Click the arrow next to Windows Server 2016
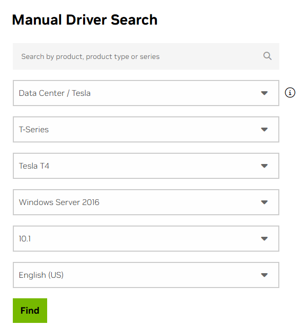The height and width of the screenshot is (327, 307). (x=264, y=202)
